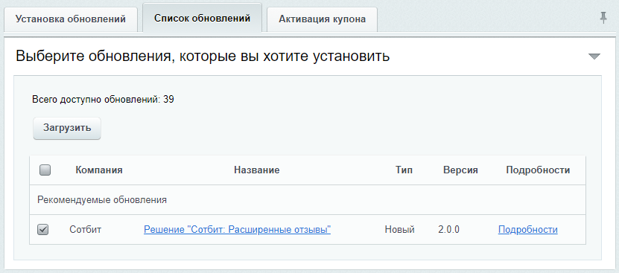Click the Тип column header

pos(404,170)
